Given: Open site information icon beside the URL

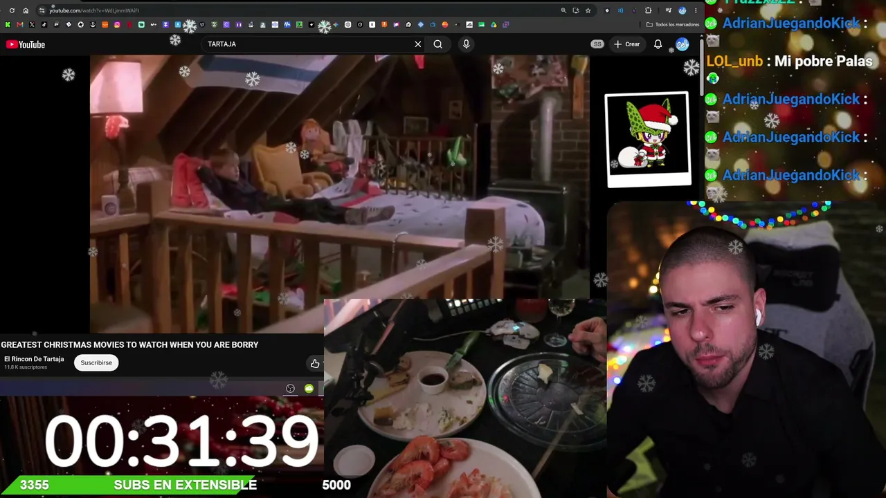Looking at the screenshot, I should [x=42, y=10].
